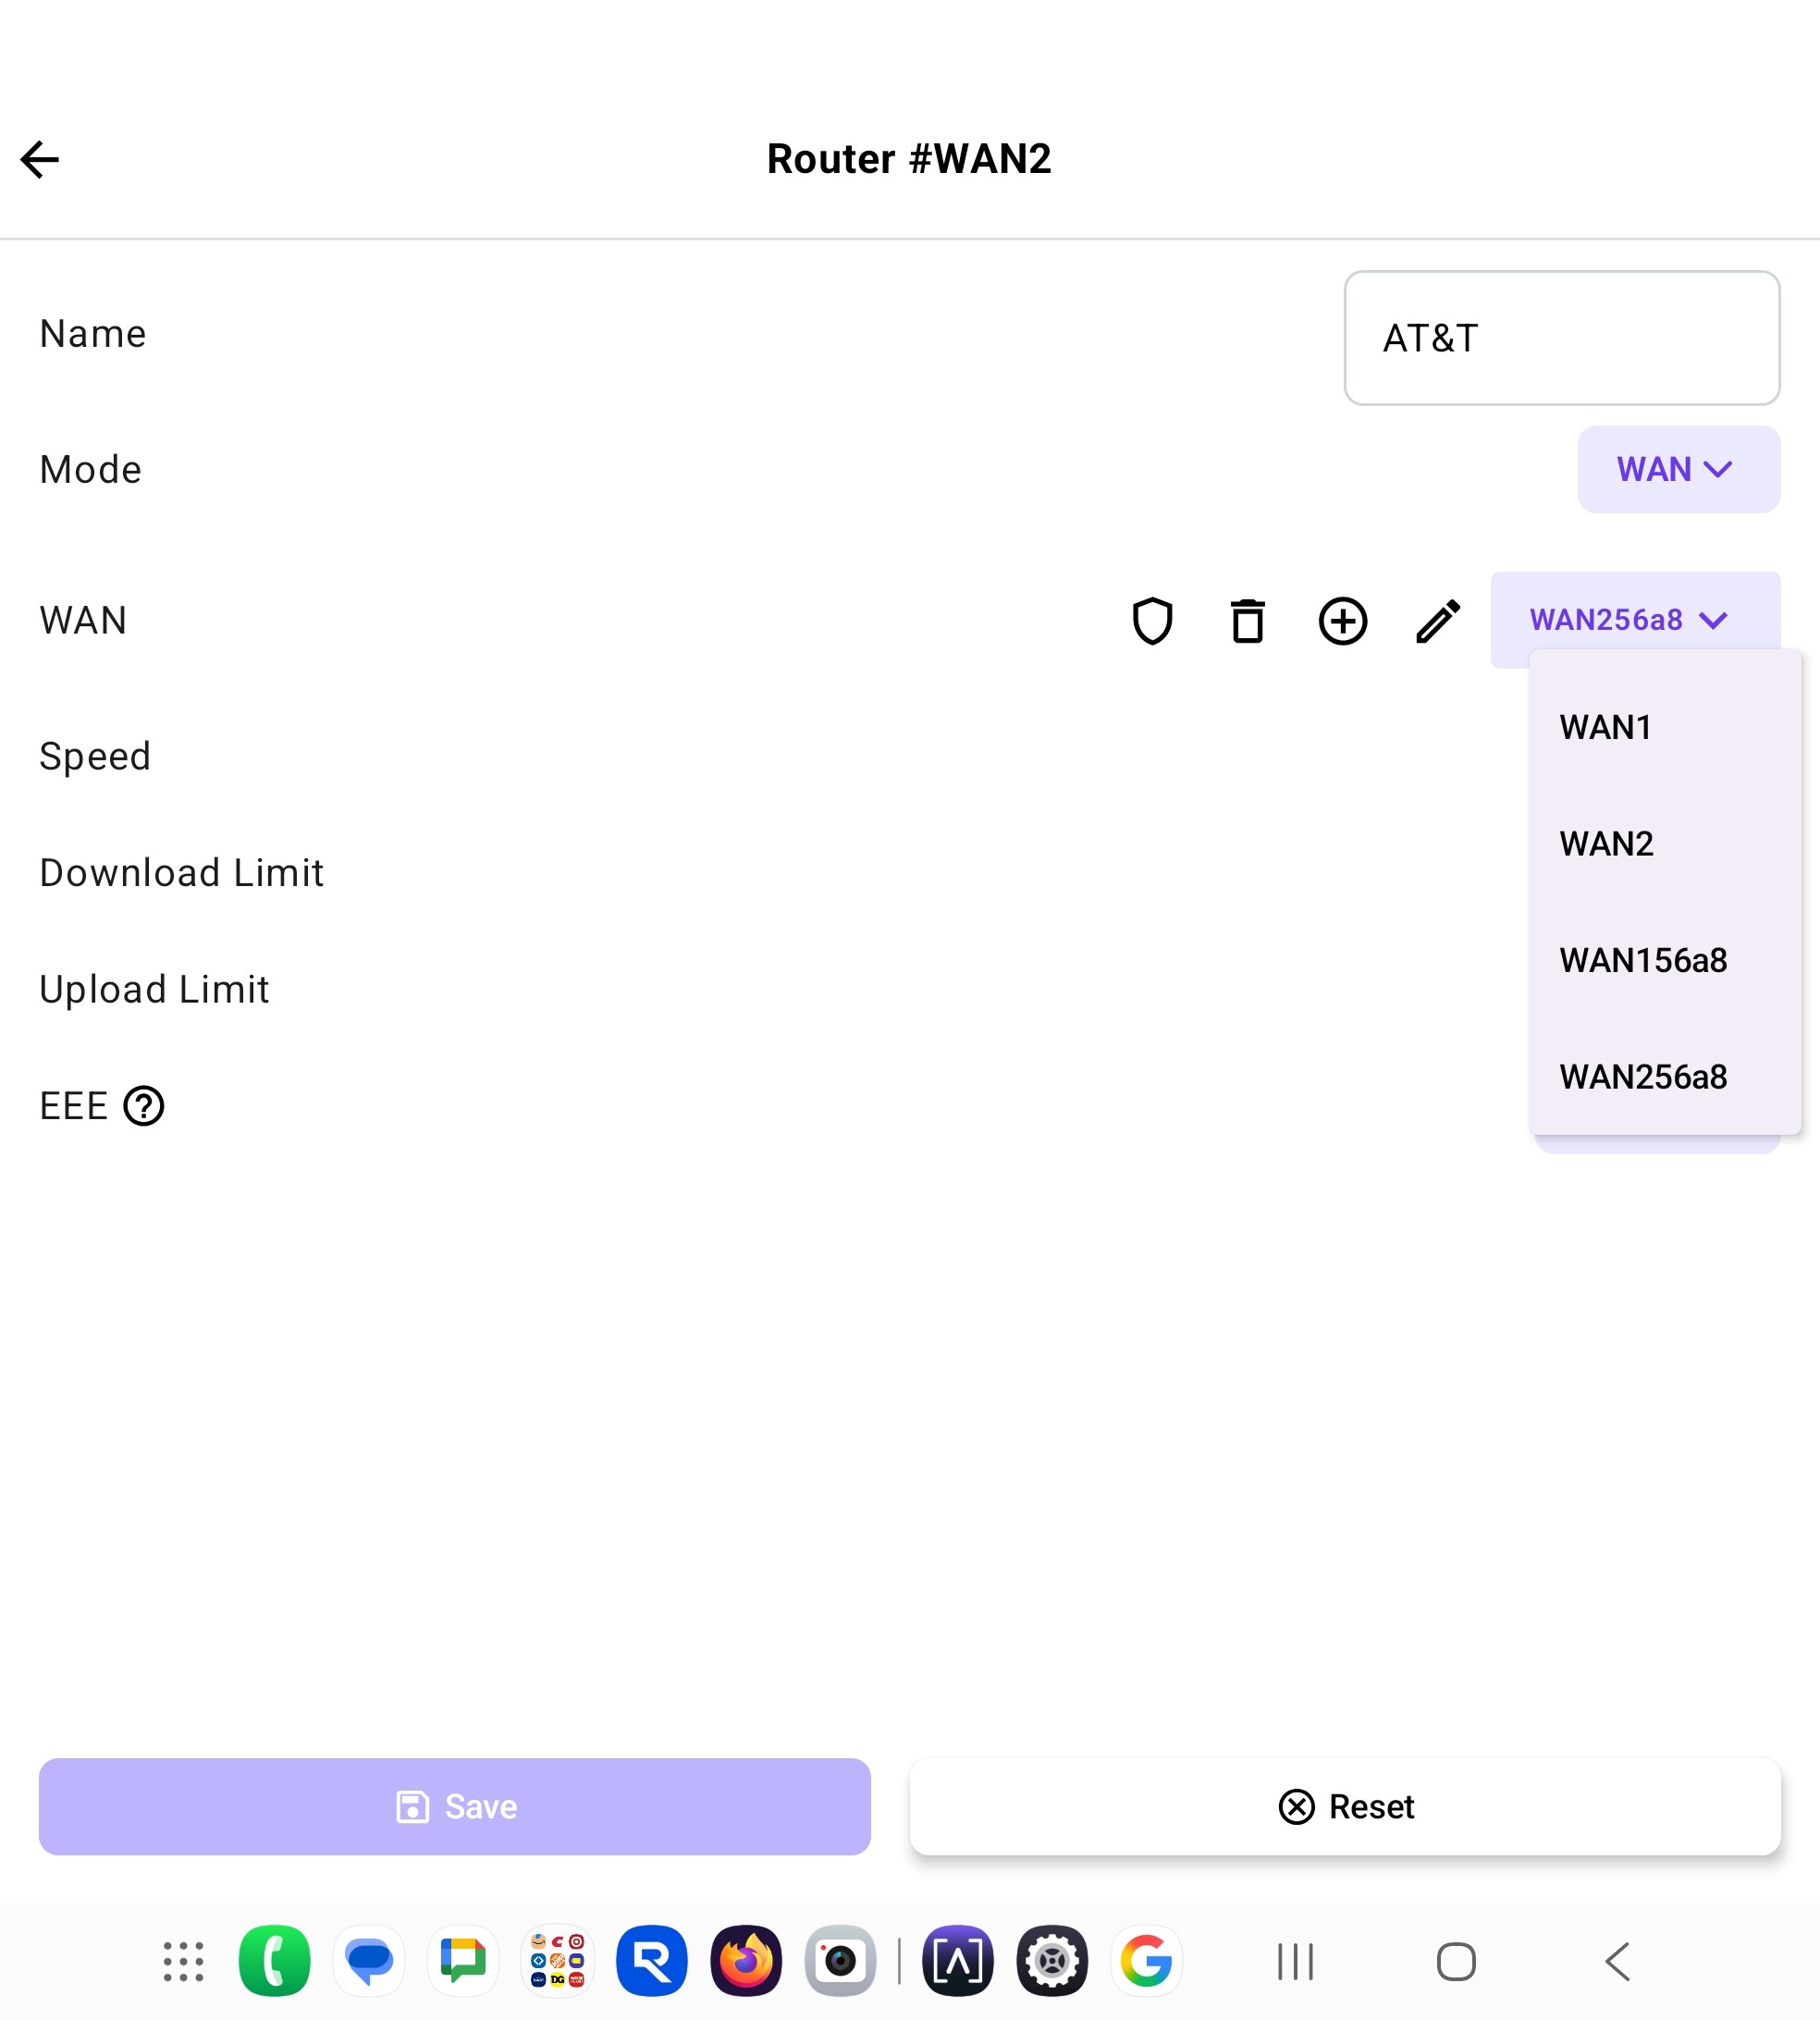Click the shield icon beside WAN
This screenshot has width=1820, height=2020.
coord(1152,621)
